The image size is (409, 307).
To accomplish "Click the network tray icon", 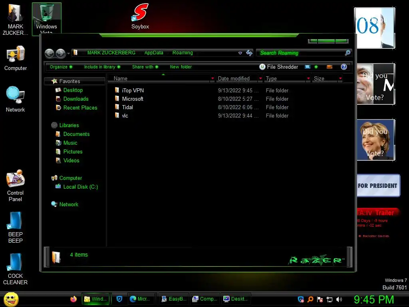I will 330,299.
